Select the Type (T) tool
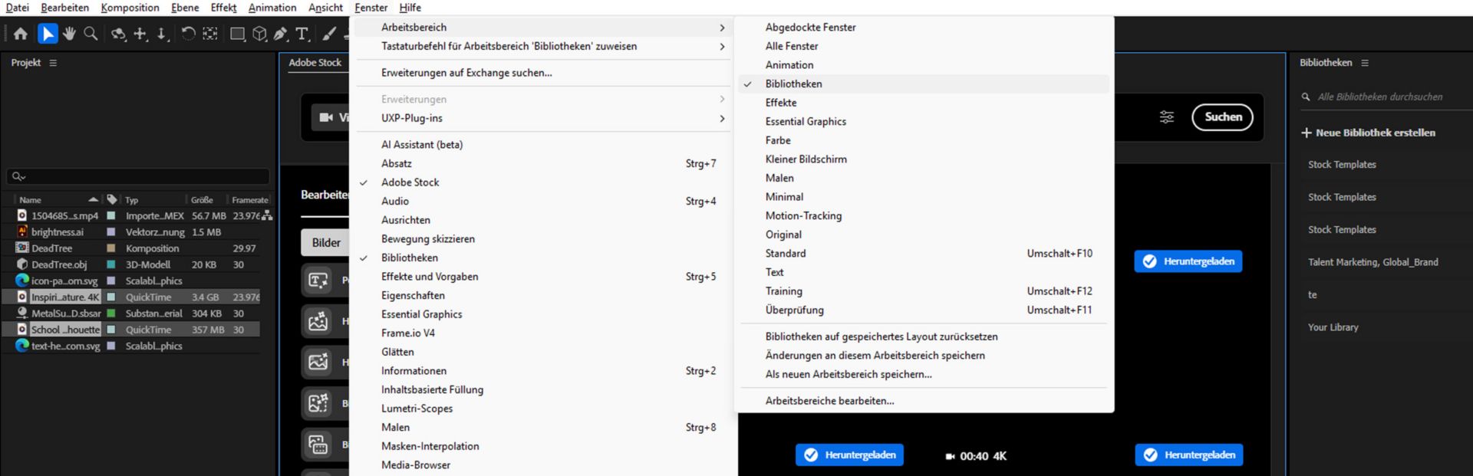The height and width of the screenshot is (476, 1473). point(302,34)
